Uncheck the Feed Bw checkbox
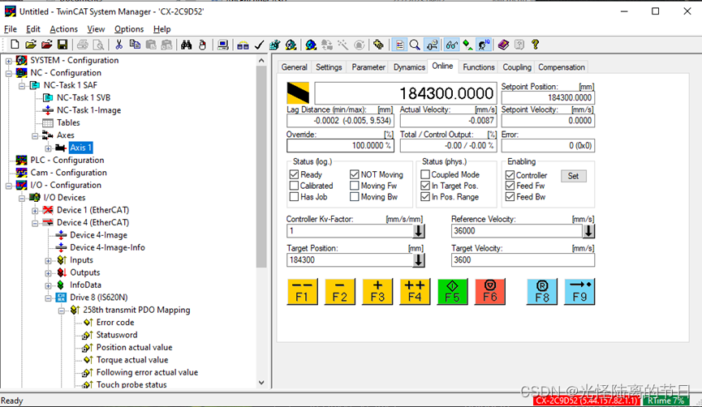 click(x=510, y=197)
